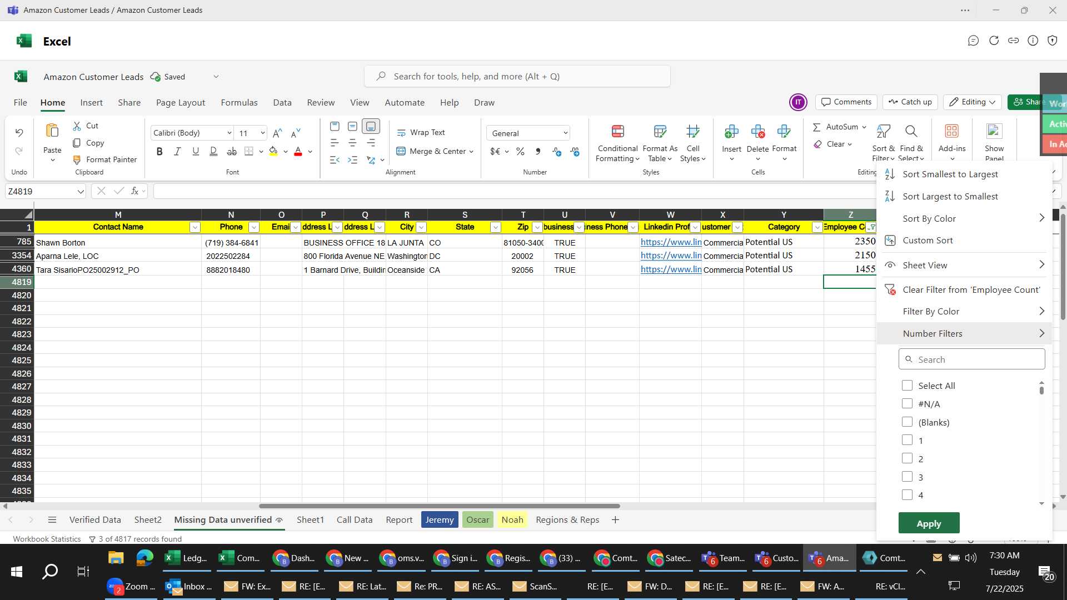1067x600 pixels.
Task: Open the Windows Start menu
Action: click(x=17, y=572)
